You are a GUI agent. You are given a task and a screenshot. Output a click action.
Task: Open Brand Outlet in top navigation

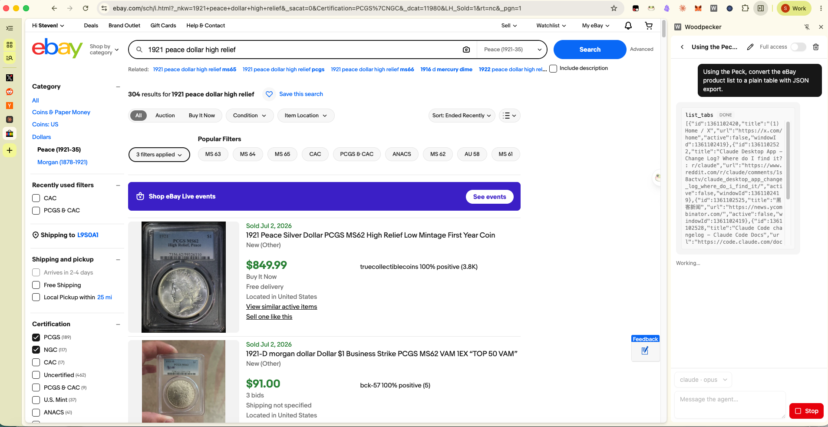click(x=124, y=26)
